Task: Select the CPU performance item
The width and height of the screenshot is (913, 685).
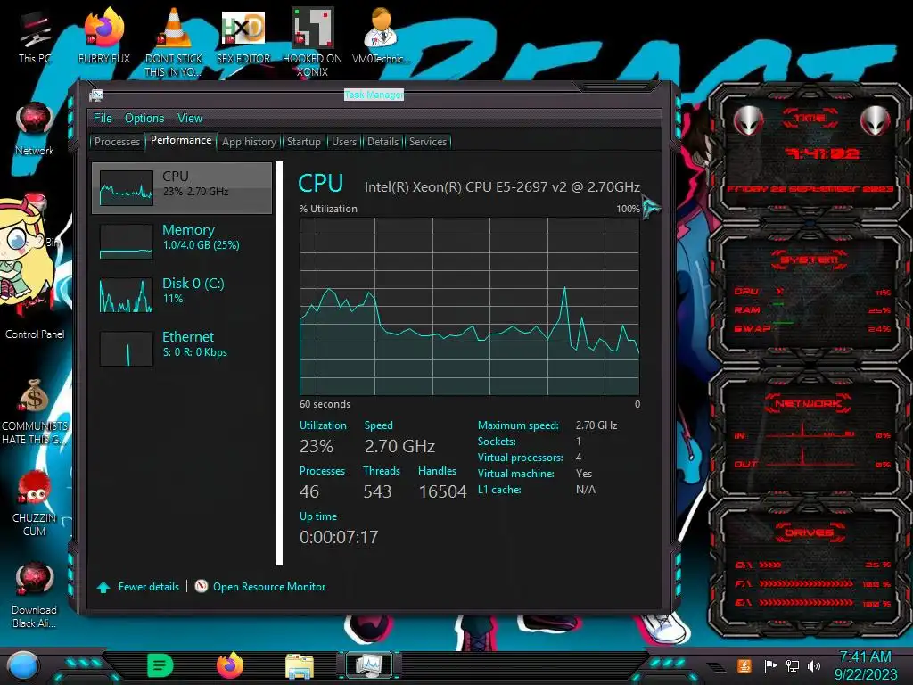Action: tap(182, 187)
